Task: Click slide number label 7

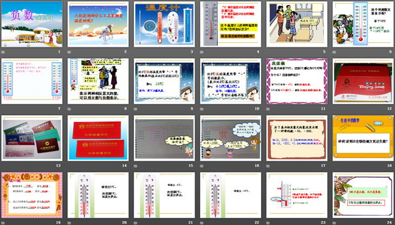Action: click(59, 109)
